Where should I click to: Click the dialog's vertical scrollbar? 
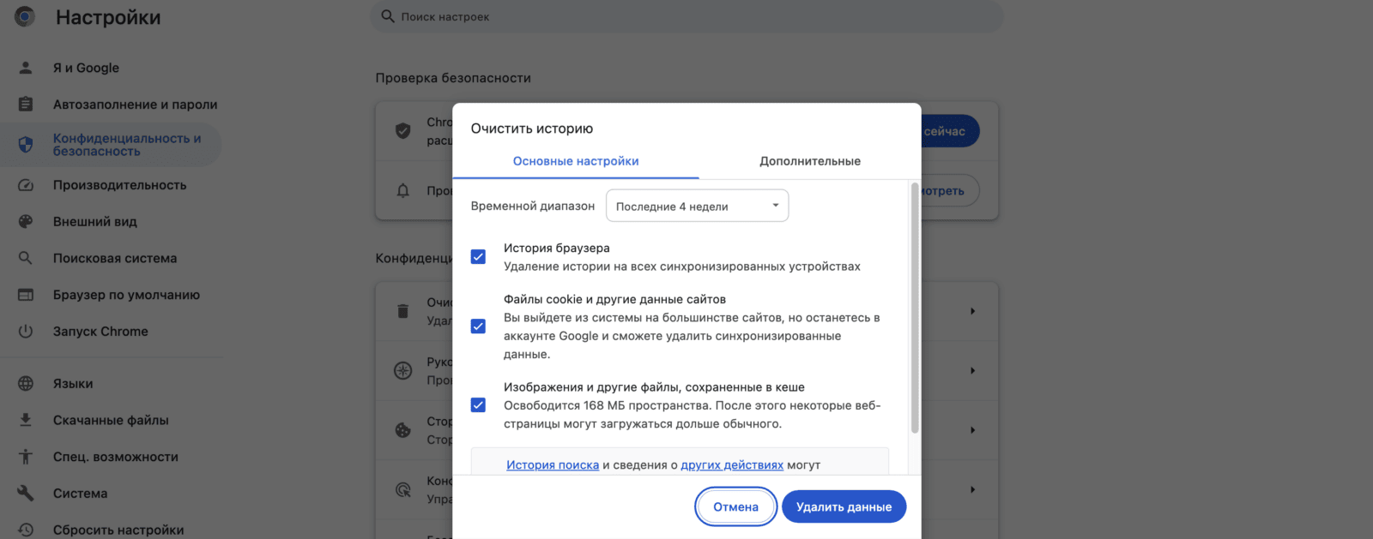(915, 308)
